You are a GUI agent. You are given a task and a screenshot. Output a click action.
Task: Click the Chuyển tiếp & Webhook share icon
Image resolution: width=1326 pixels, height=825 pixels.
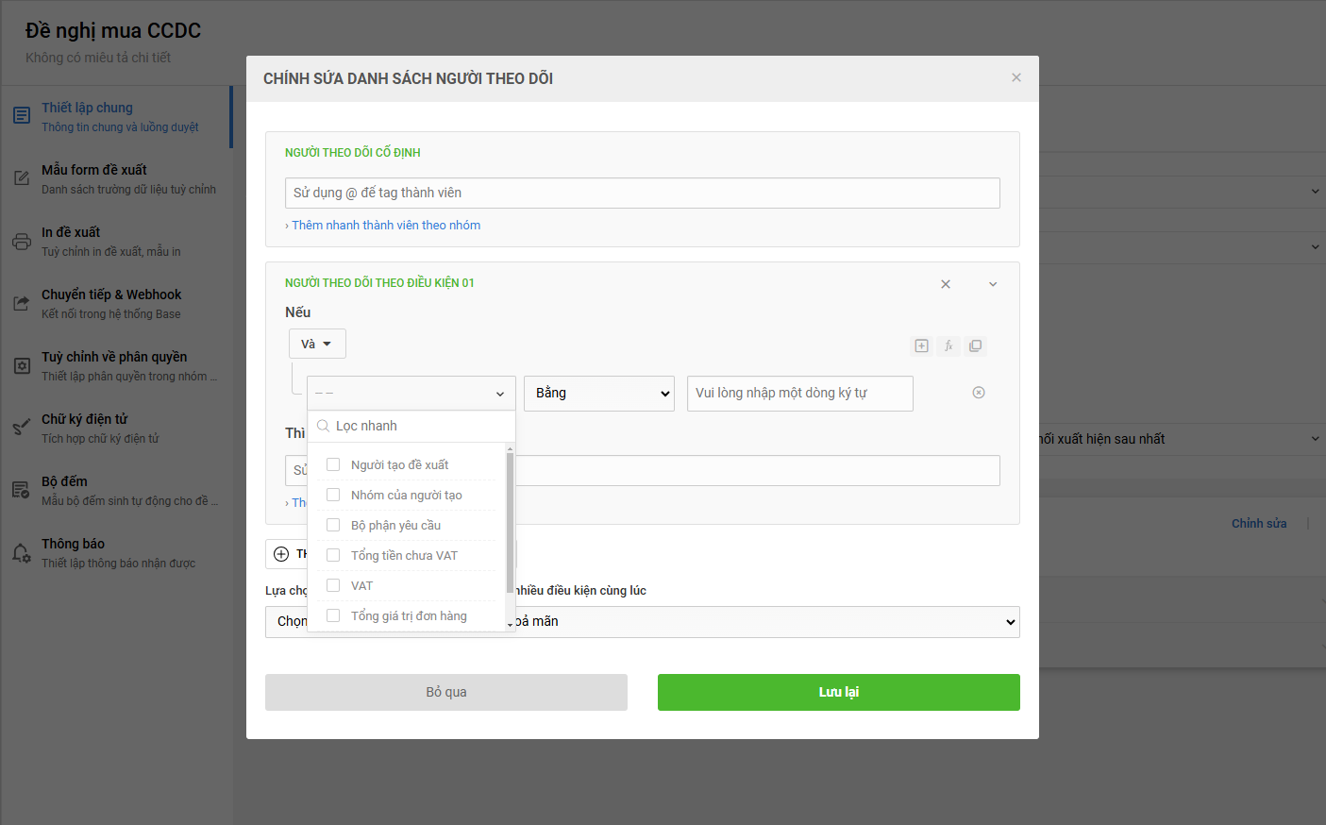click(22, 303)
